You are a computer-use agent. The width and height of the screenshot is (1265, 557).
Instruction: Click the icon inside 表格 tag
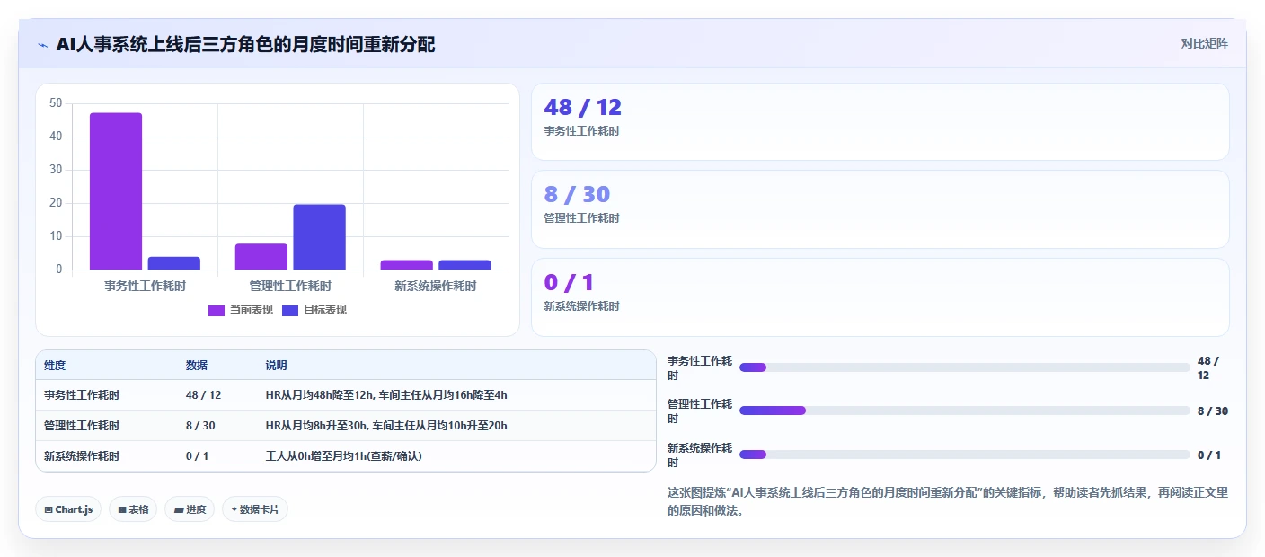(x=122, y=509)
